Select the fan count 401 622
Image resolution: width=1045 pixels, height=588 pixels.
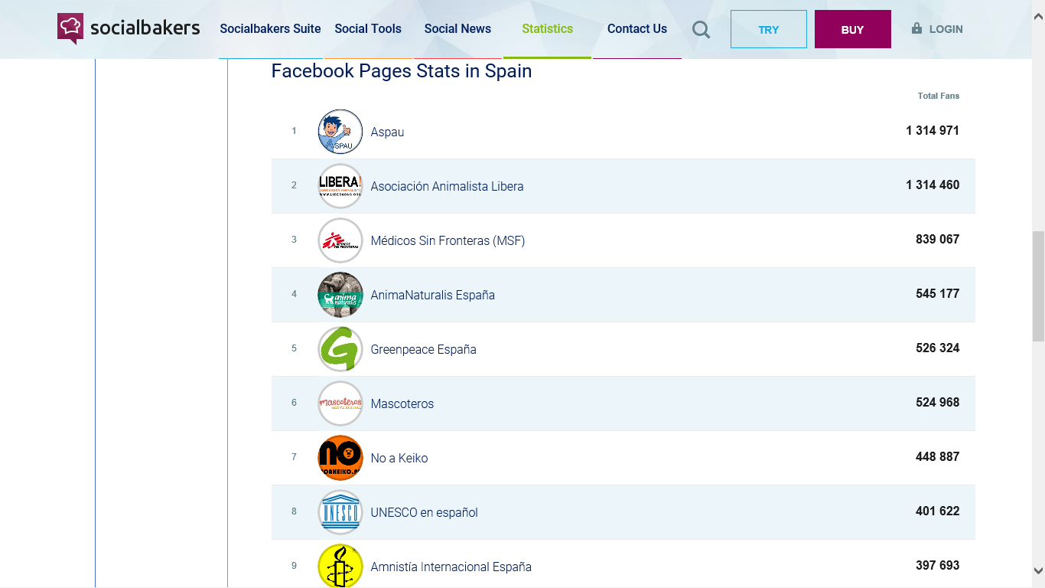(937, 511)
